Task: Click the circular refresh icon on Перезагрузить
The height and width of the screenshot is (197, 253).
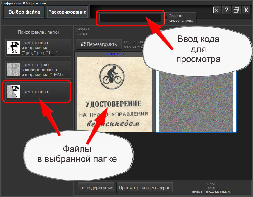Action: pyautogui.click(x=83, y=44)
